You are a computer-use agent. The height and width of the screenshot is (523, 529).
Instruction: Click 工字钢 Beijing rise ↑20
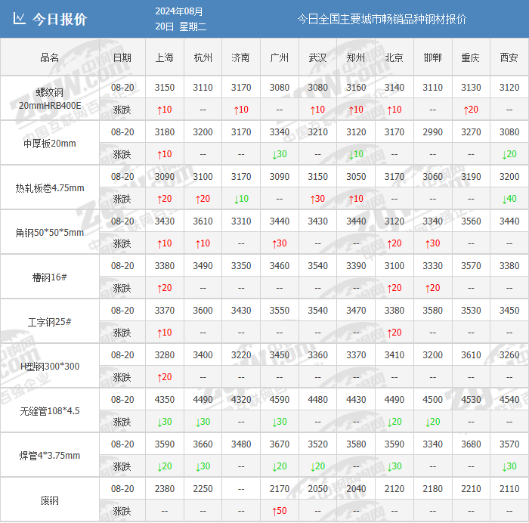[394, 333]
